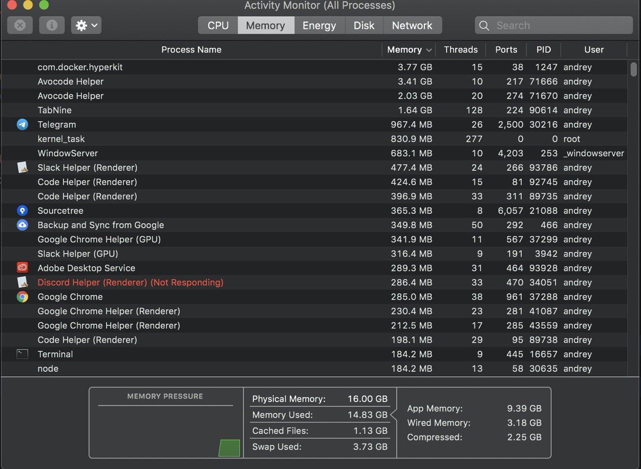641x469 pixels.
Task: Open the gear action menu
Action: tap(86, 25)
